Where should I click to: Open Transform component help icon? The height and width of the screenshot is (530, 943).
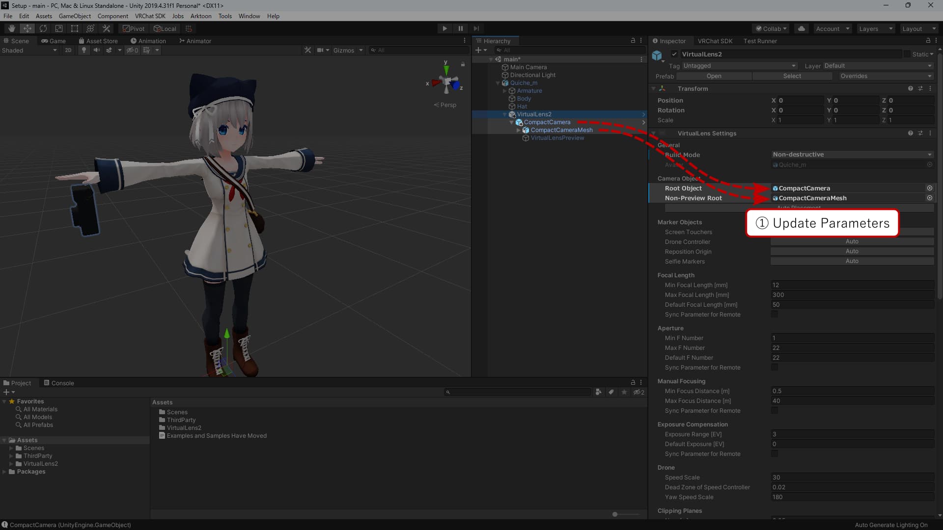point(911,89)
